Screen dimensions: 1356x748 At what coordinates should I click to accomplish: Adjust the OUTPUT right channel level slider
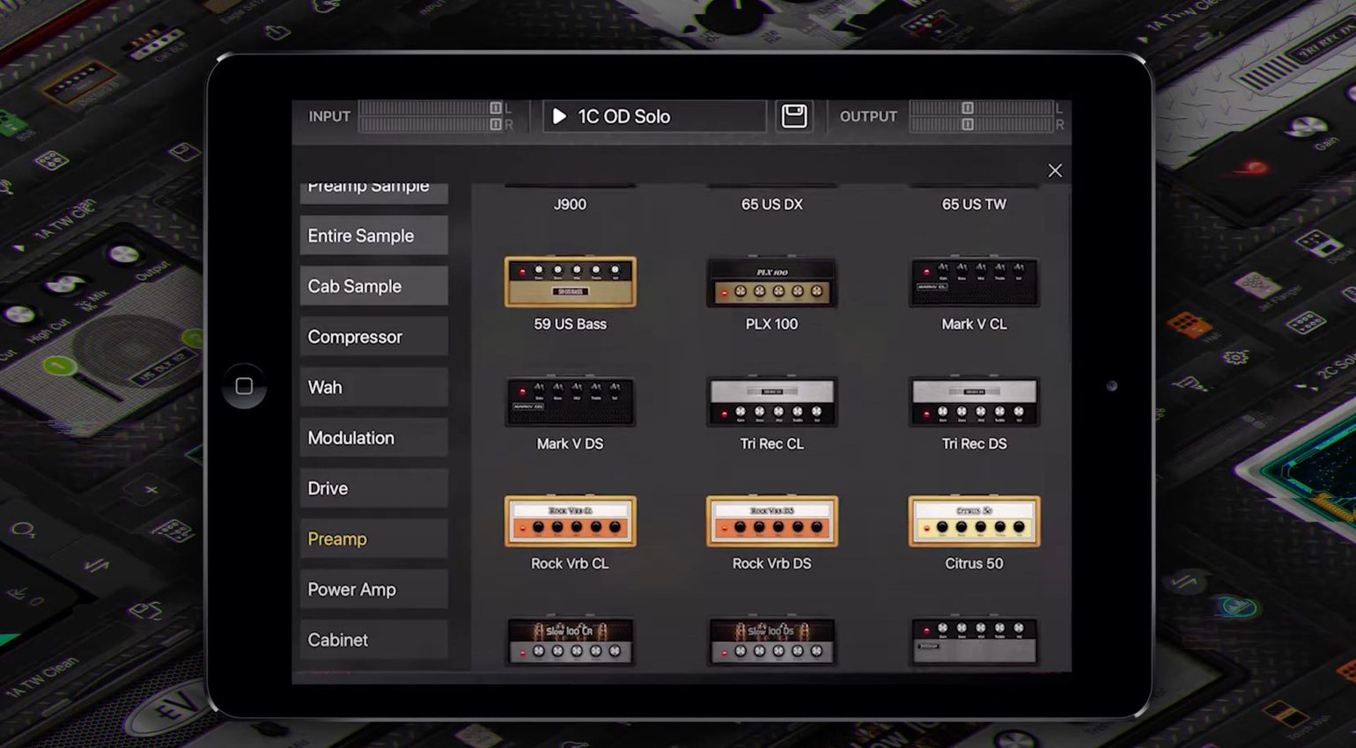click(968, 124)
